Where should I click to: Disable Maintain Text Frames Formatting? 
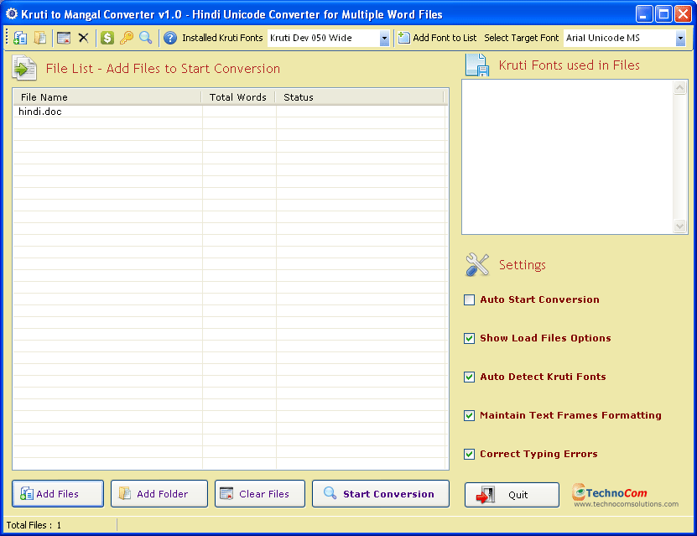point(469,416)
